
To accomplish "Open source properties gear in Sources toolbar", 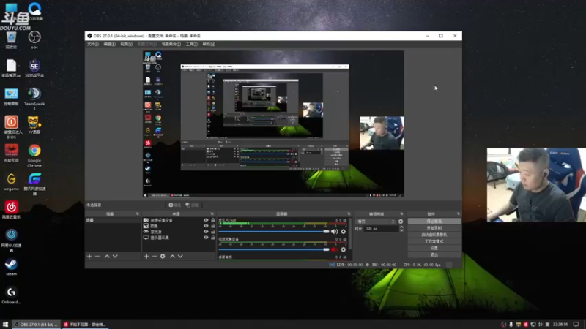I will (163, 257).
